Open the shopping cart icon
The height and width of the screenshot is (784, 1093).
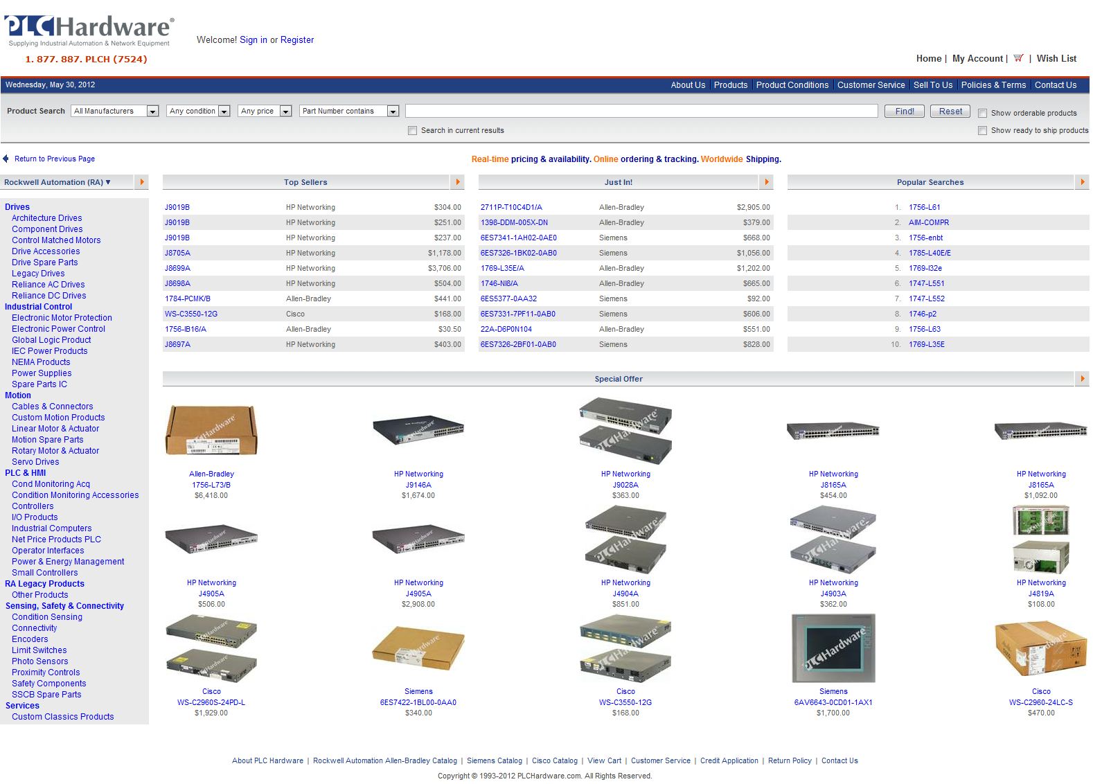(x=1018, y=58)
